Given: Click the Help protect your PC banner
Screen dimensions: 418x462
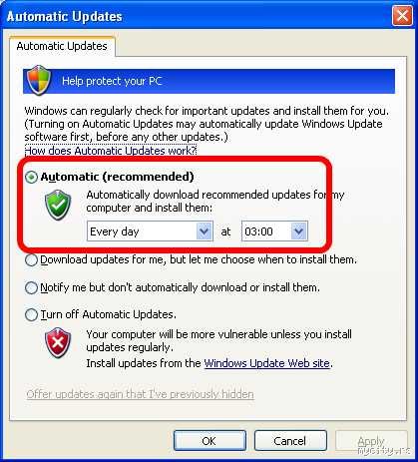Looking at the screenshot, I should (x=209, y=81).
